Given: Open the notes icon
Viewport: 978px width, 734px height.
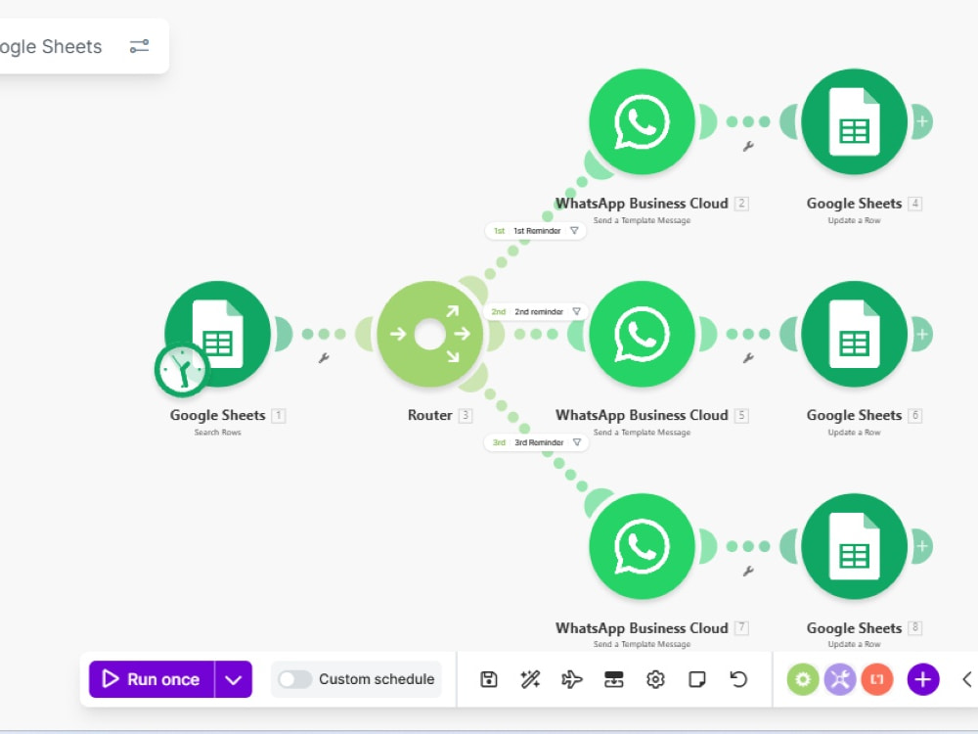Looking at the screenshot, I should tap(696, 679).
